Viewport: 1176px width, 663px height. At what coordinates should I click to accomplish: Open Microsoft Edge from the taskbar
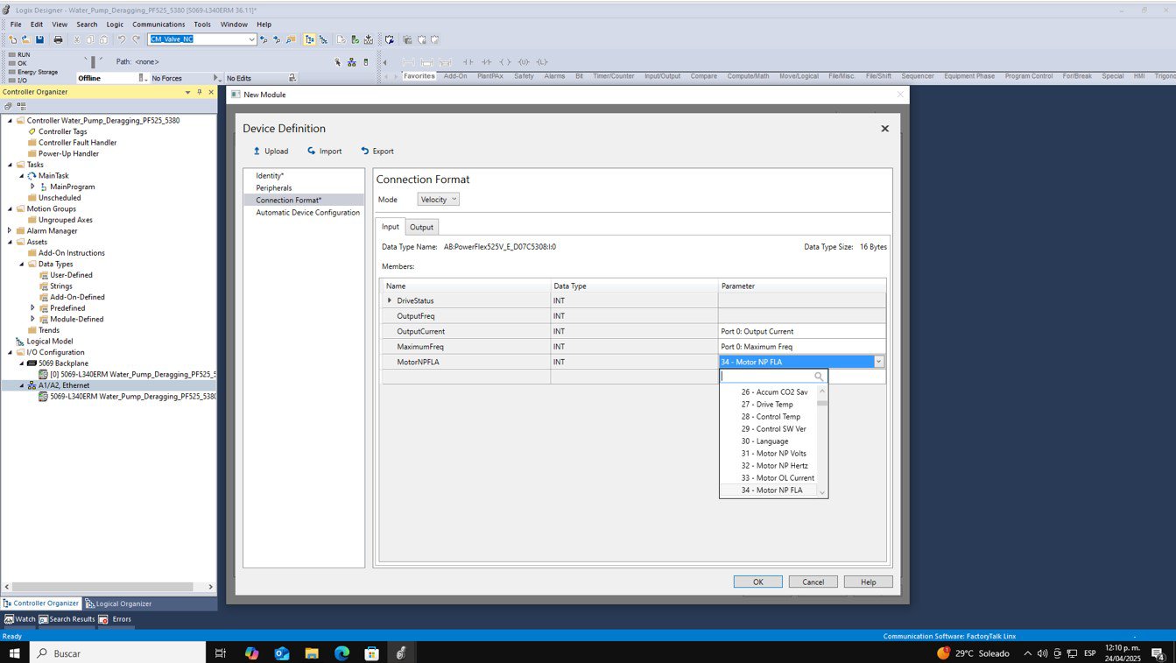[x=342, y=653]
